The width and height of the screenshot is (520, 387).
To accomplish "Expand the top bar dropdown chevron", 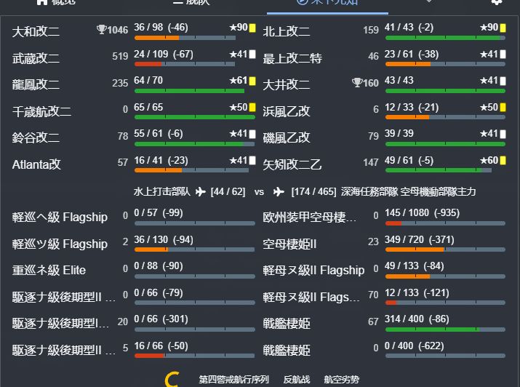I will (428, 2).
